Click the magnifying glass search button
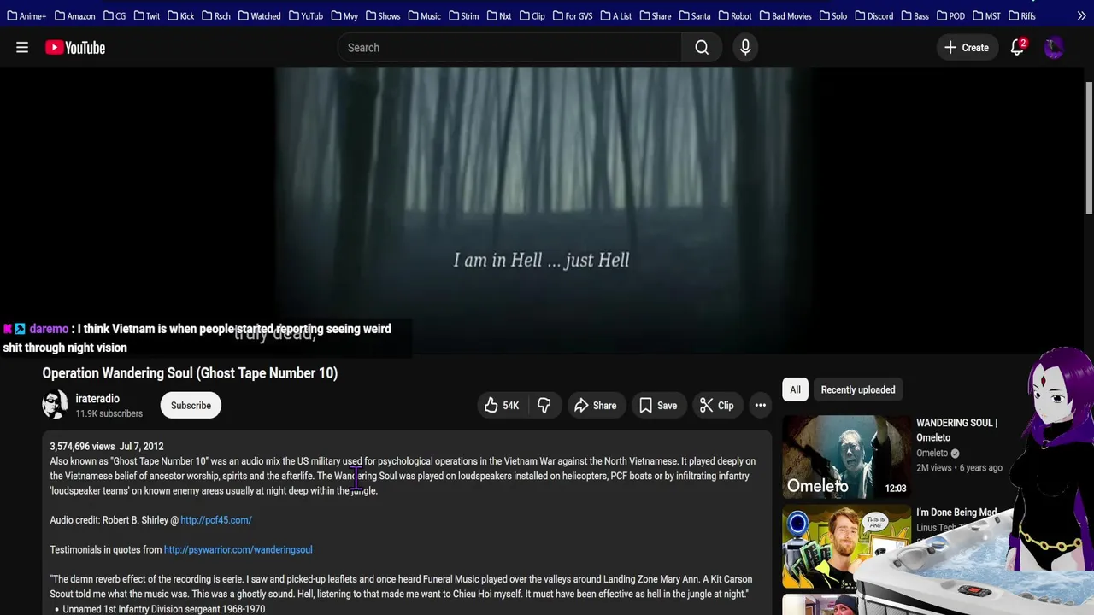This screenshot has height=615, width=1094. click(702, 48)
